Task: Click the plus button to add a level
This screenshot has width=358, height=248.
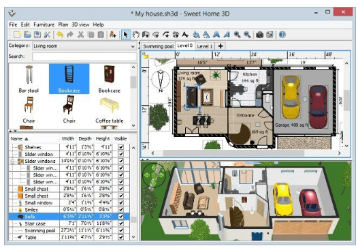Action: click(x=221, y=46)
